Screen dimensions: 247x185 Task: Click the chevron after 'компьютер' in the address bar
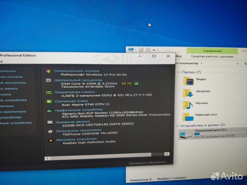201,63
